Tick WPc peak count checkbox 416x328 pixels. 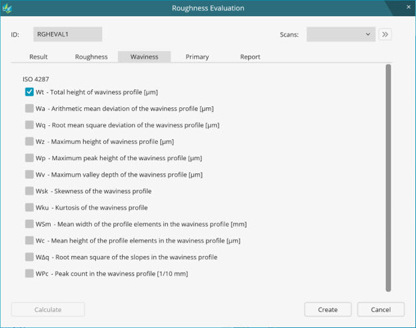coord(29,273)
